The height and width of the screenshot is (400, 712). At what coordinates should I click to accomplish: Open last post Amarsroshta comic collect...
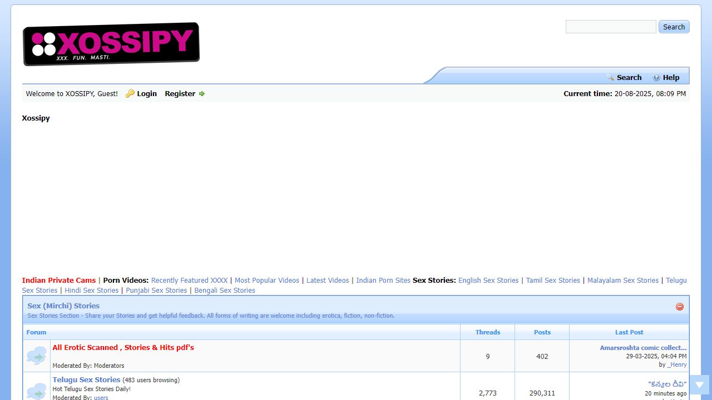(x=643, y=348)
